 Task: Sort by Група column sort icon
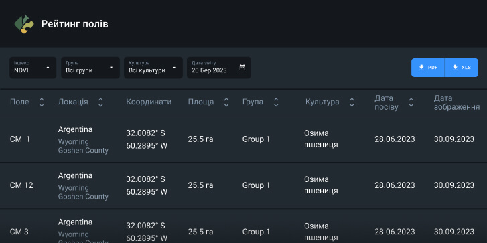click(276, 102)
